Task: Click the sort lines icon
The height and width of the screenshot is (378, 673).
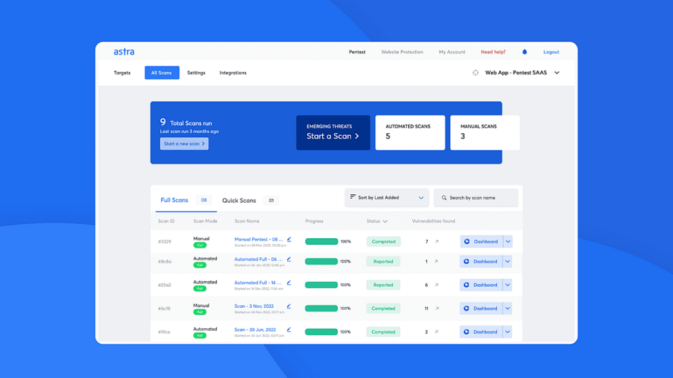Action: coord(353,197)
